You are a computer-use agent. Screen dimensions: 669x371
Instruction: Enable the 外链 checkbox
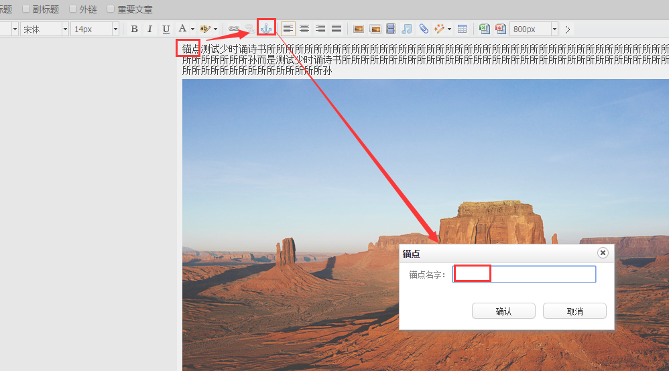pos(73,9)
